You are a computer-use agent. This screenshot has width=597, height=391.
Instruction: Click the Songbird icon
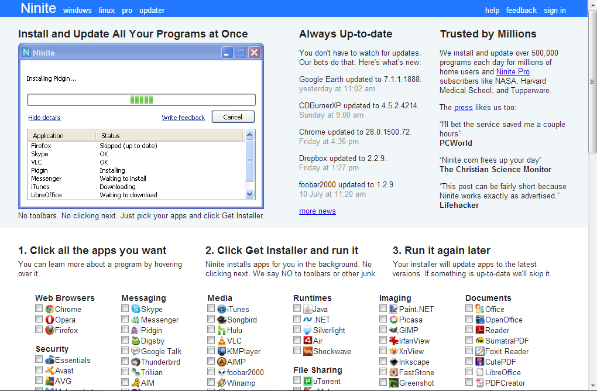pos(222,320)
